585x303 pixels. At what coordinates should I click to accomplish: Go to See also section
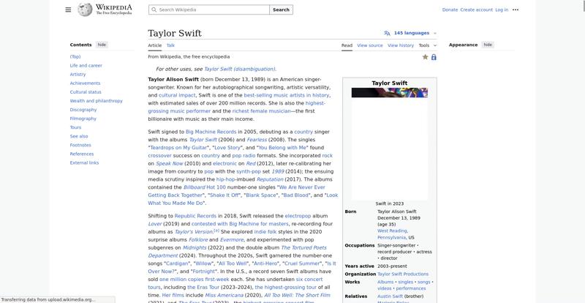(79, 136)
